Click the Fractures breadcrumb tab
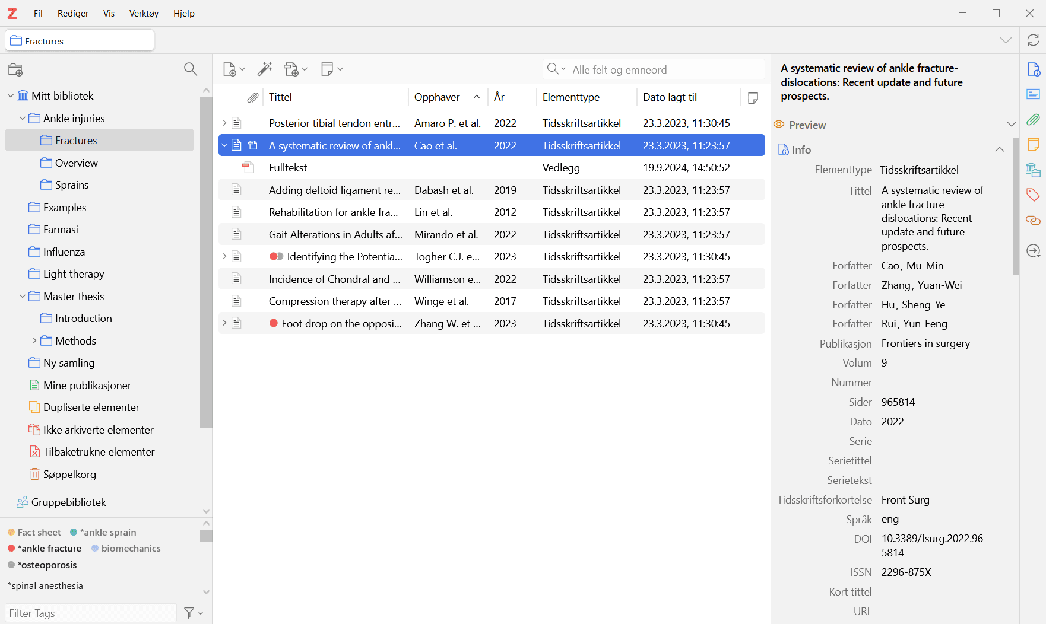 tap(79, 40)
